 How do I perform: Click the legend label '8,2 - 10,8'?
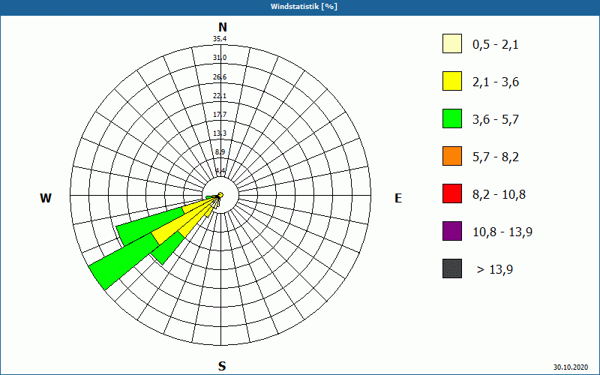click(x=499, y=195)
